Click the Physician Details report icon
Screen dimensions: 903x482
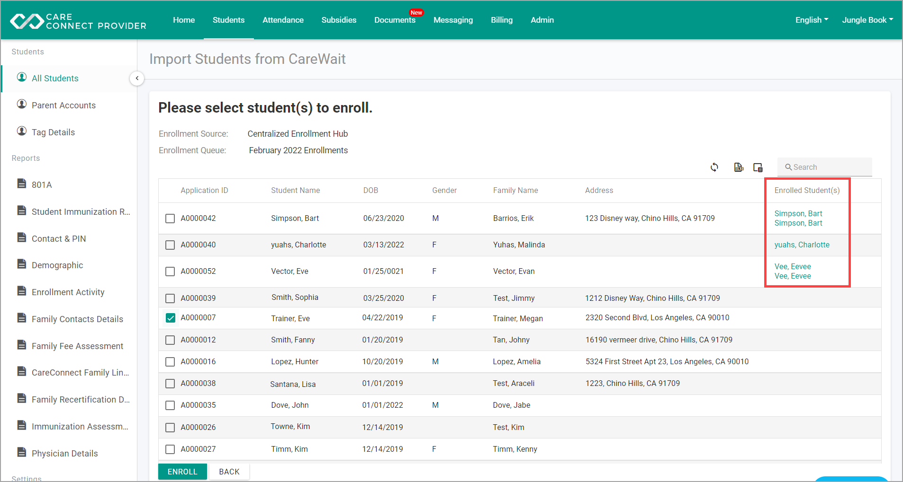click(22, 452)
